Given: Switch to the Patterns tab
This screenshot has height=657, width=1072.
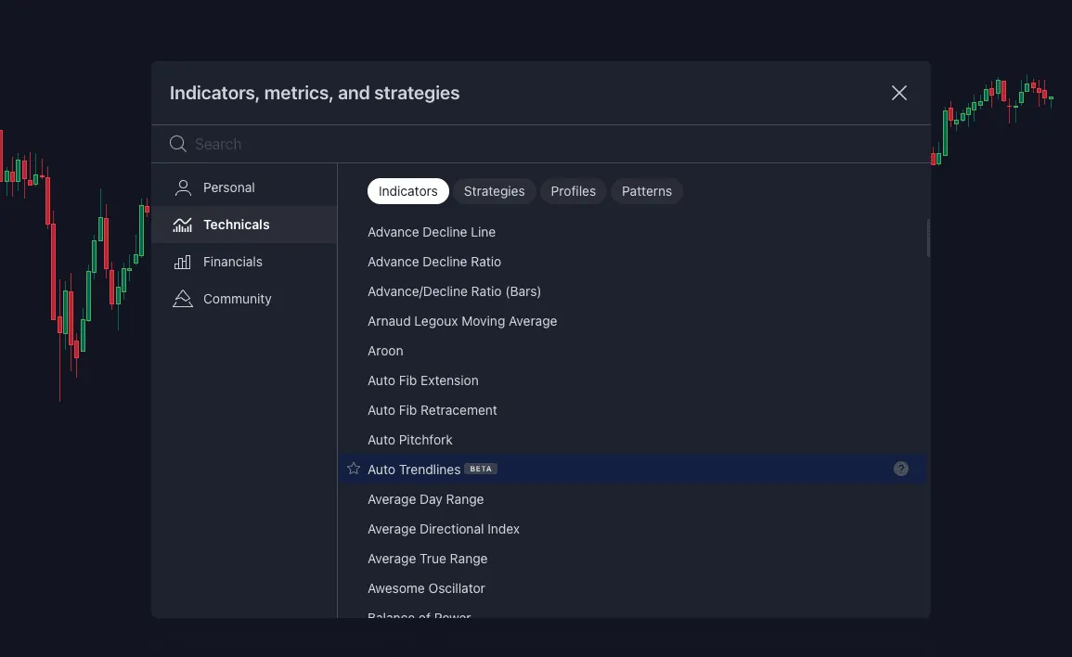Looking at the screenshot, I should click(647, 191).
